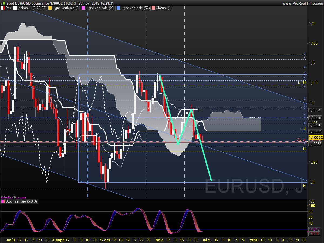Click the 2020 label on time axis
324x243 pixels.
[254, 240]
